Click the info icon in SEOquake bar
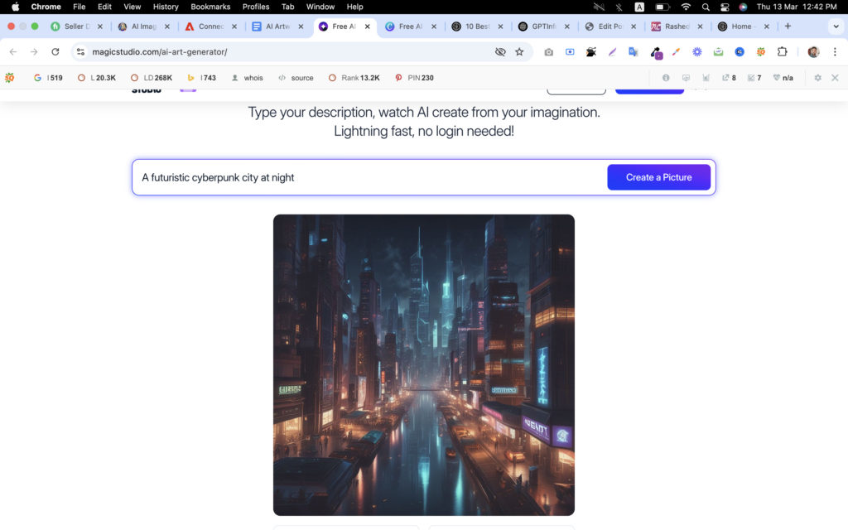This screenshot has width=848, height=530. tap(666, 78)
